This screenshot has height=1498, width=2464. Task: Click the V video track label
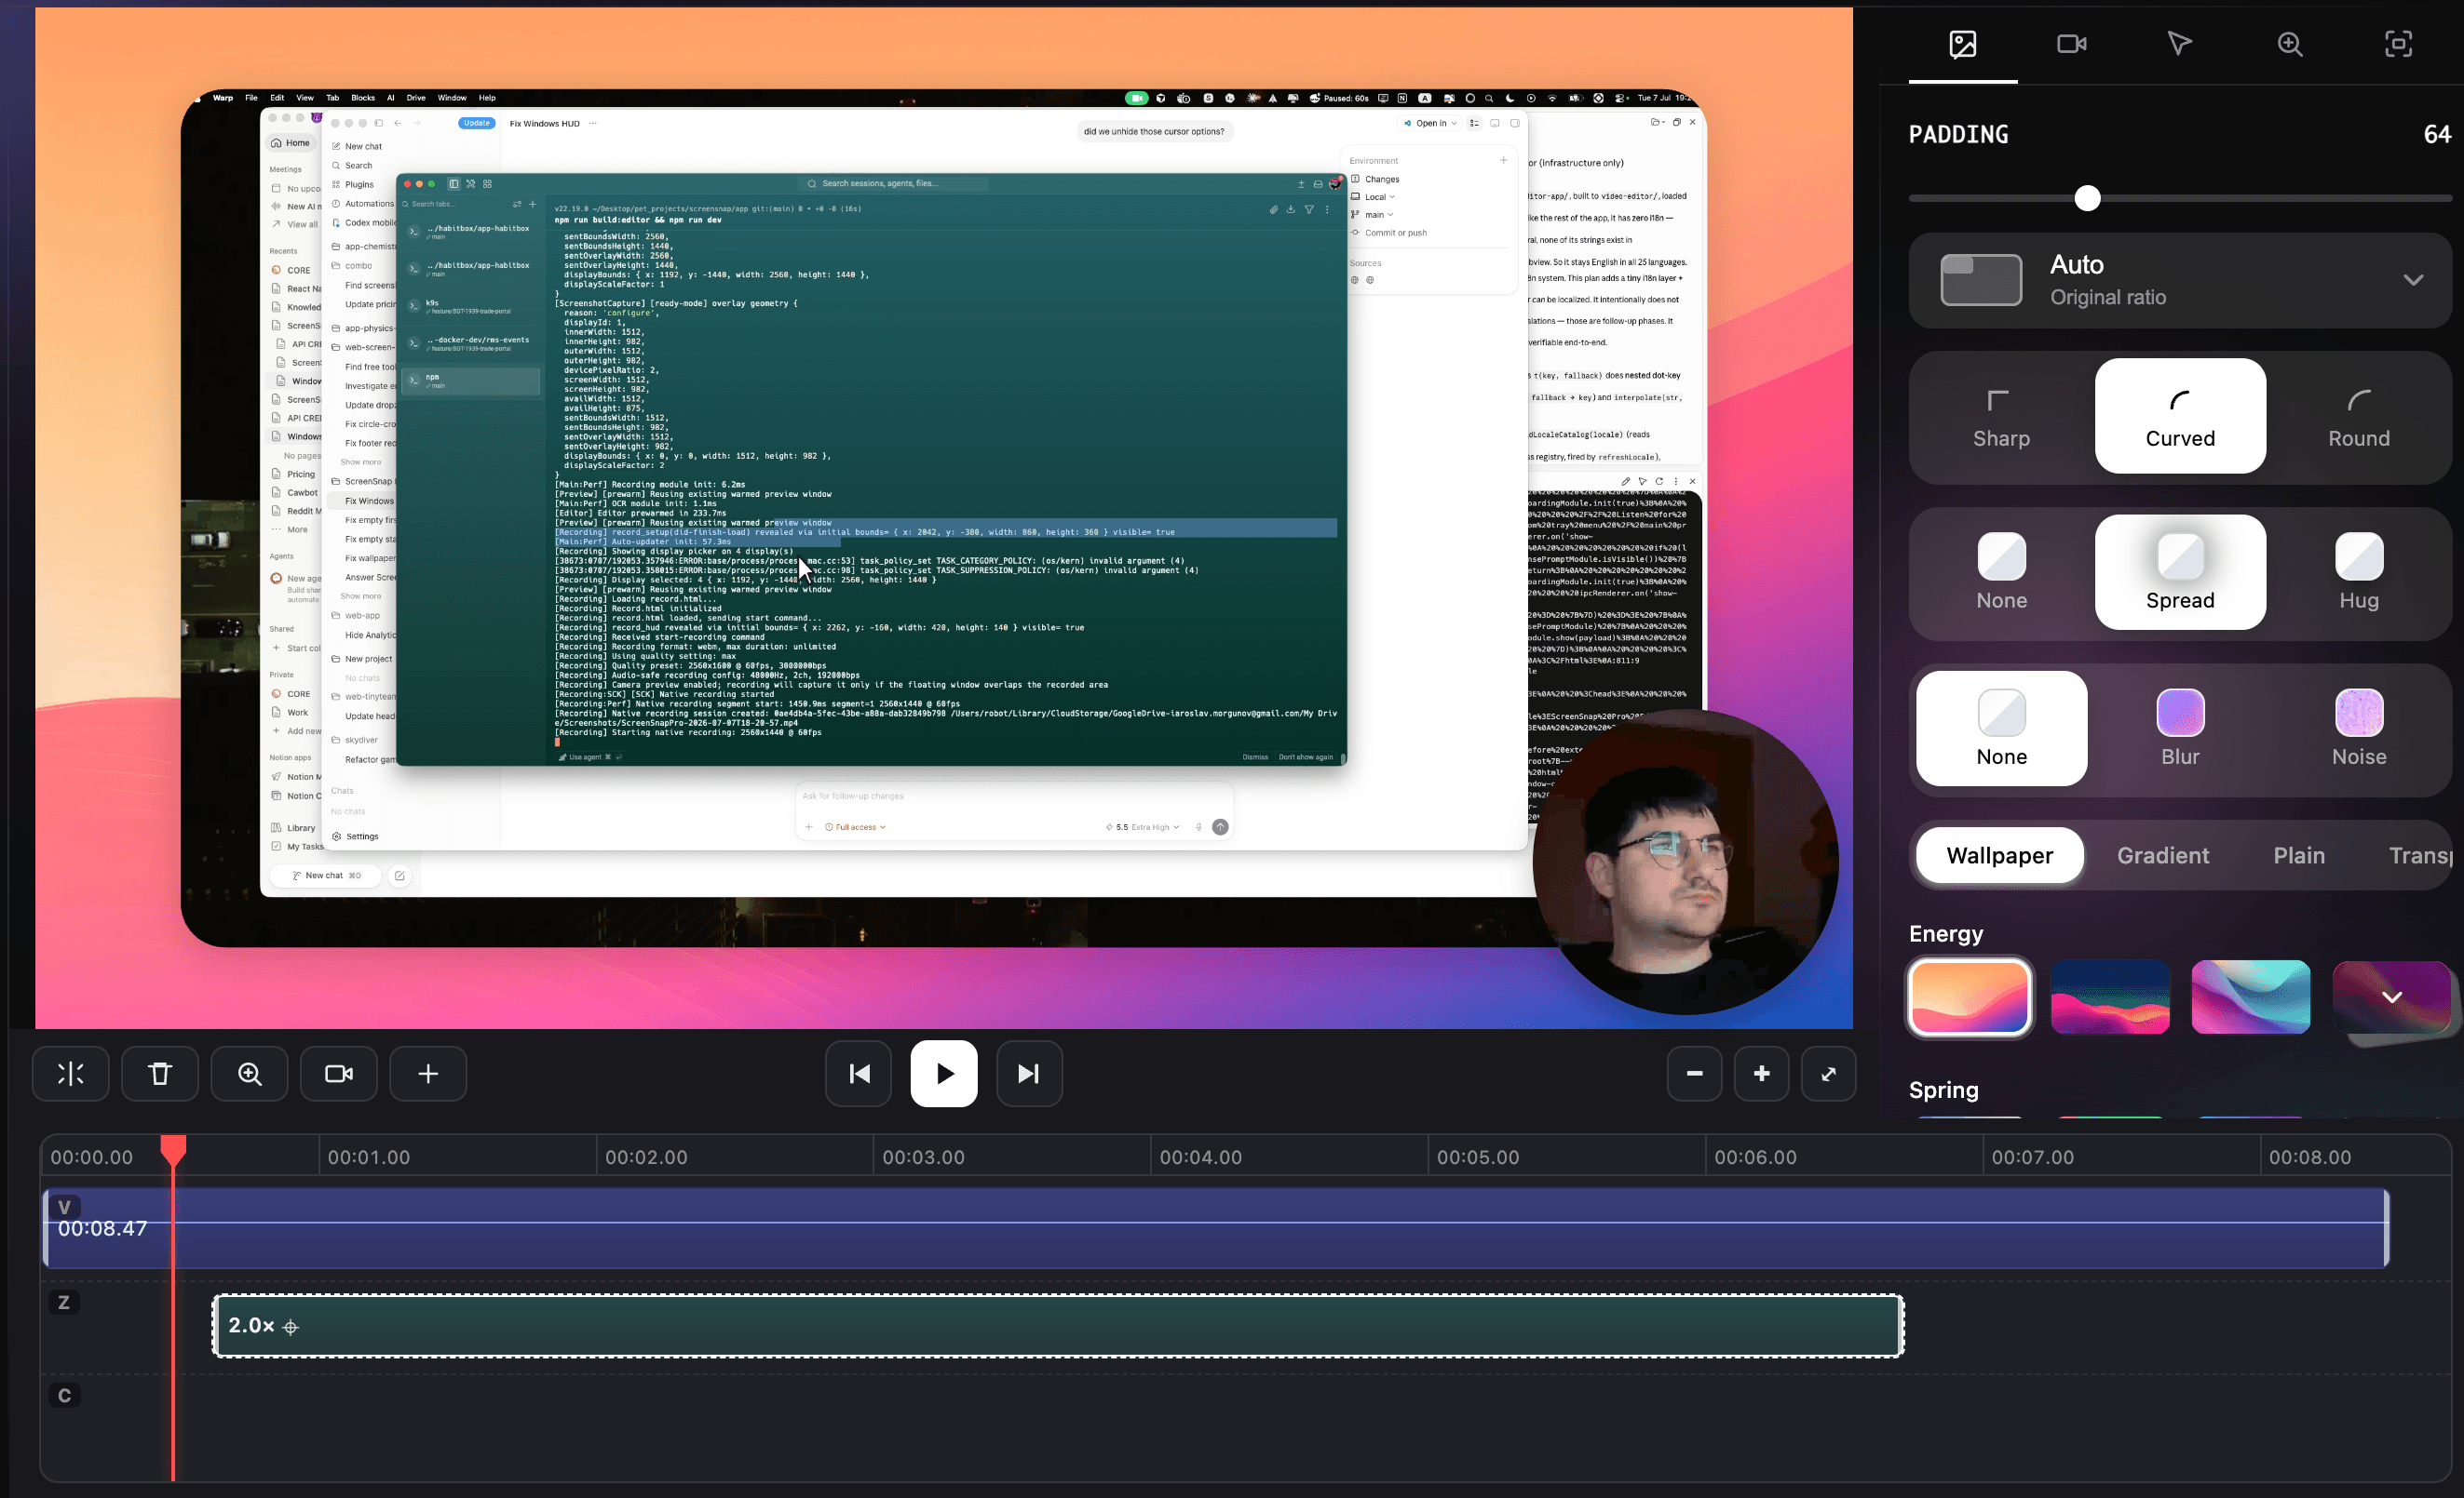64,1206
